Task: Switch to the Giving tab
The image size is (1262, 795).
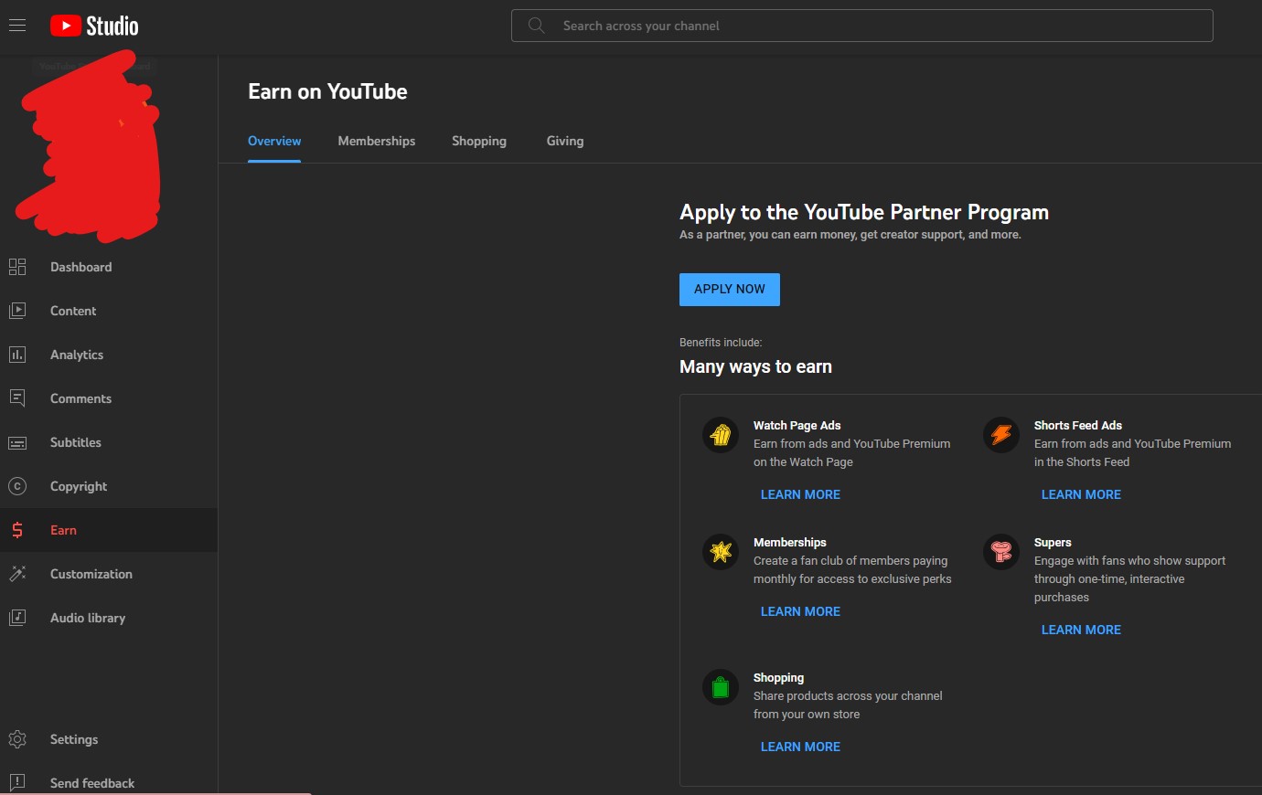Action: [x=565, y=141]
